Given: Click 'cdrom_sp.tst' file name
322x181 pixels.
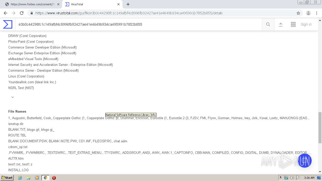Looking at the screenshot, I should click(x=18, y=147).
